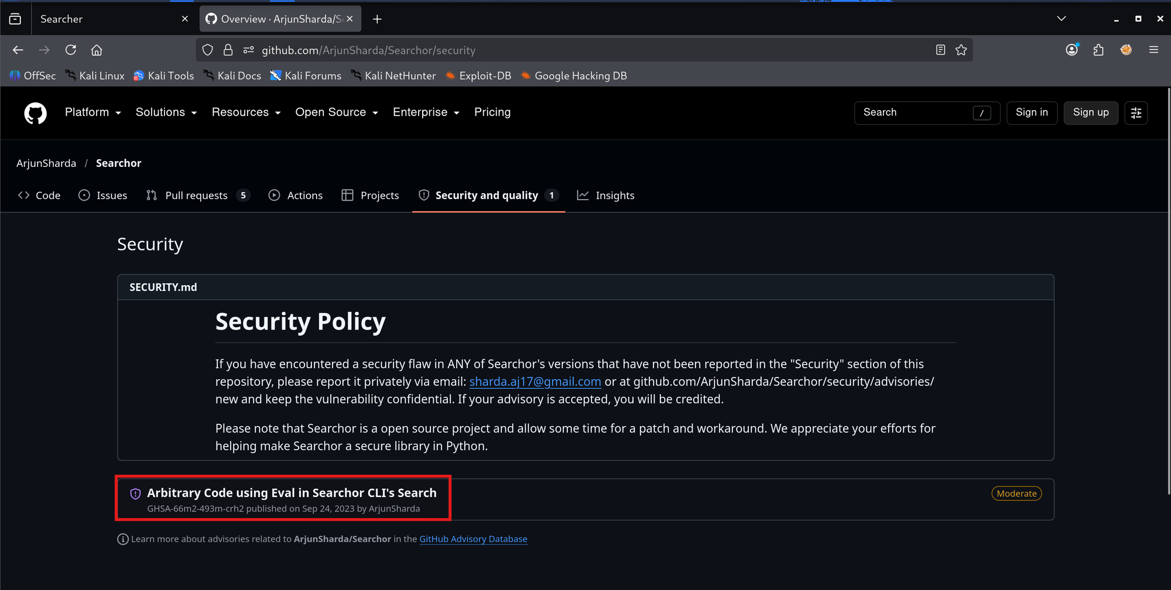This screenshot has height=590, width=1171.
Task: Open Firefox application menu hamburger icon
Action: (1153, 50)
